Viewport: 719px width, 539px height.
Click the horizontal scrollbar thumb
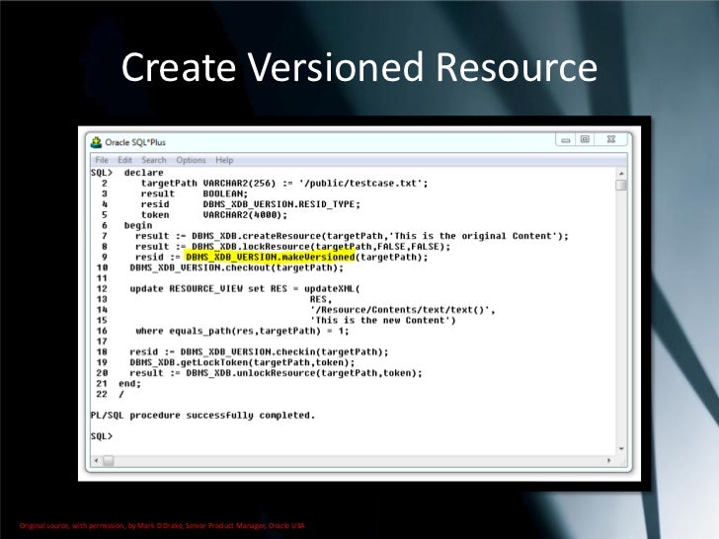point(109,460)
